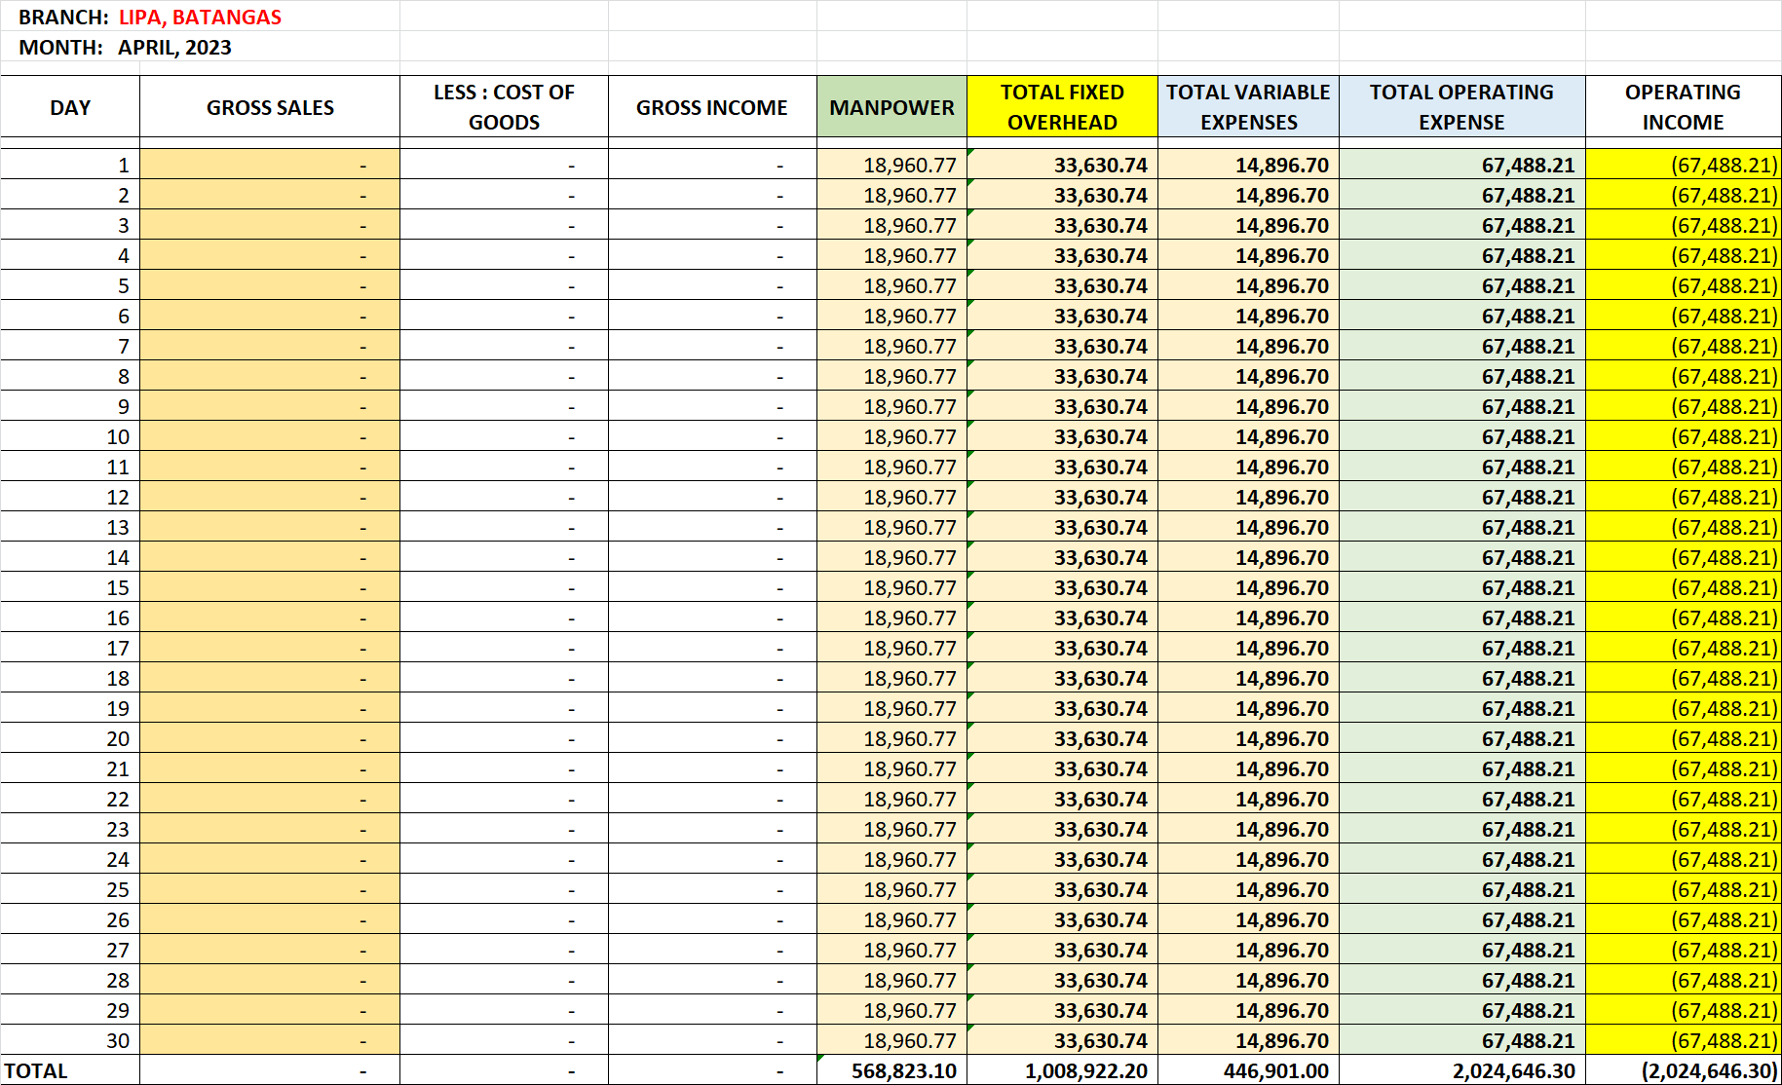This screenshot has width=1782, height=1085.
Task: Click the GROSS SALES column header
Action: [x=270, y=107]
